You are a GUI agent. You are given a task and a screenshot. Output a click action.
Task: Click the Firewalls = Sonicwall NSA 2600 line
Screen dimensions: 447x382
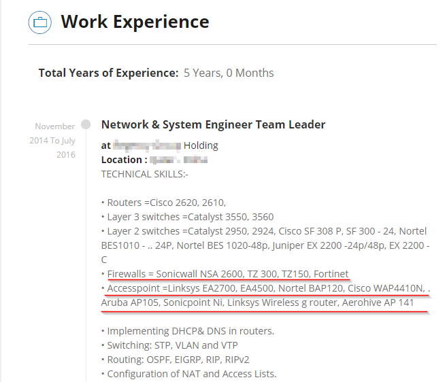[x=225, y=274]
